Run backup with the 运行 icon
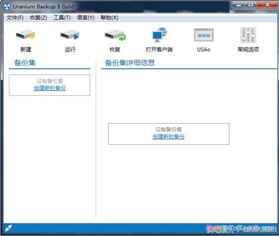The width and height of the screenshot is (279, 236). [x=70, y=35]
